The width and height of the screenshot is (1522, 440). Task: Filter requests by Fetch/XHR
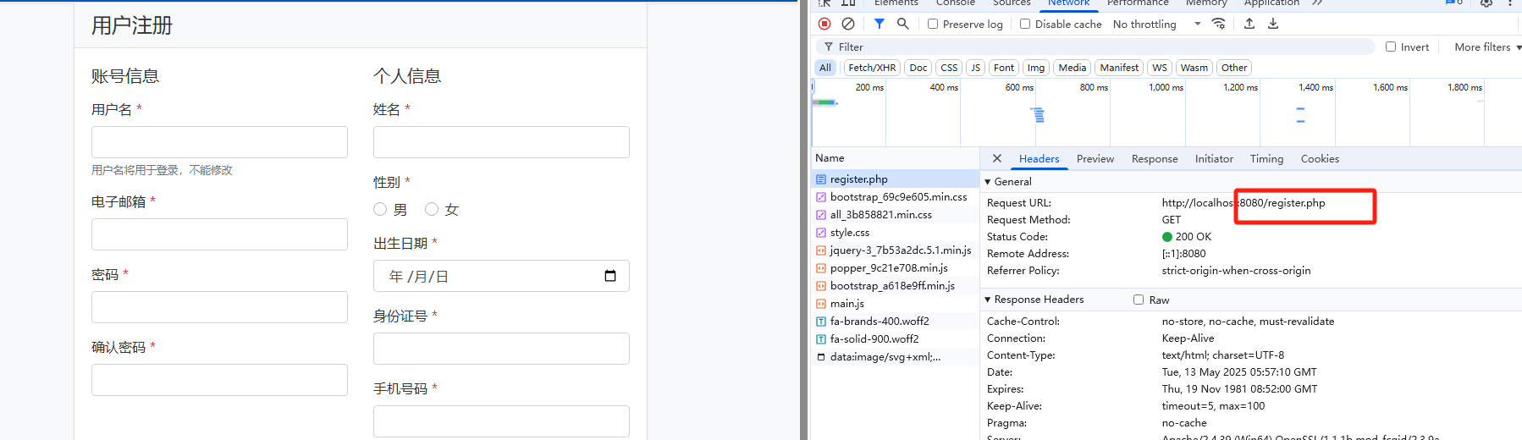tap(872, 68)
